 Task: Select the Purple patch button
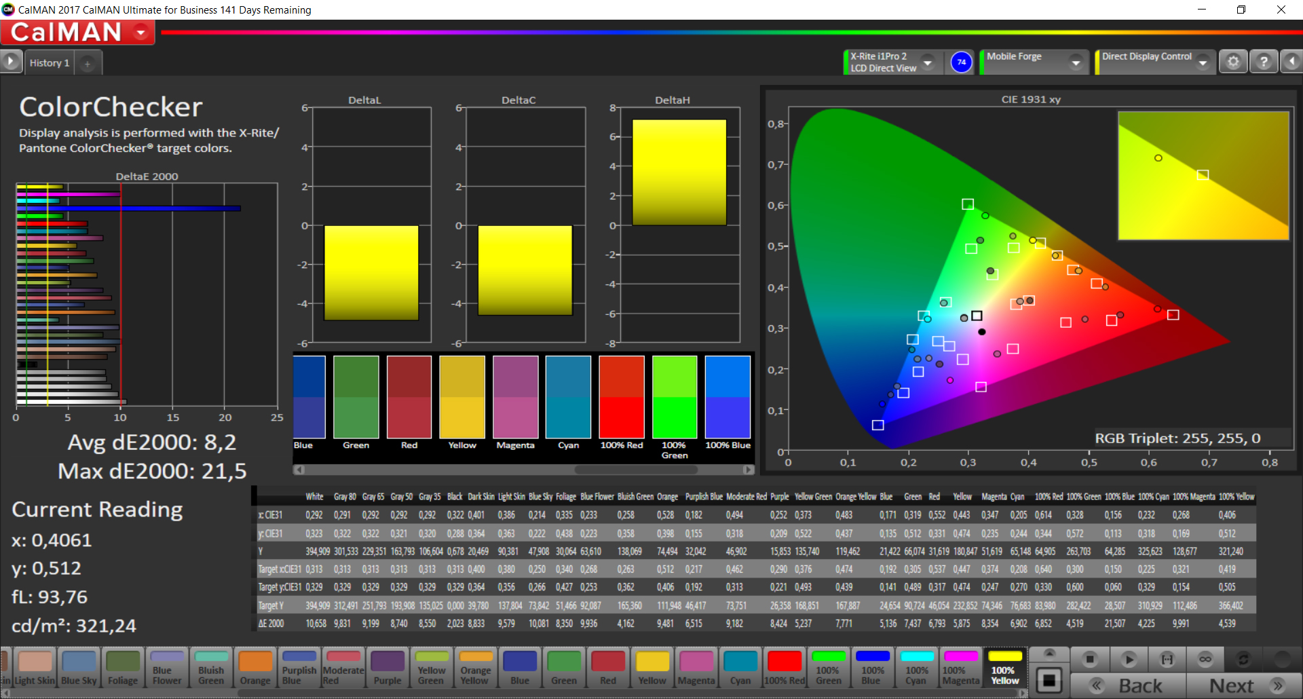pyautogui.click(x=388, y=668)
